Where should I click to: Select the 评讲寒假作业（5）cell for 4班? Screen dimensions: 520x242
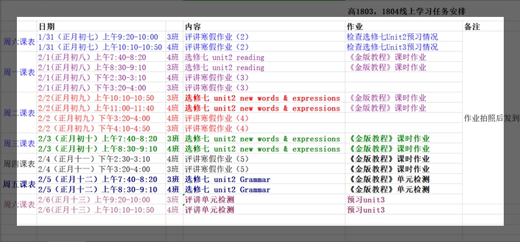tap(264, 159)
